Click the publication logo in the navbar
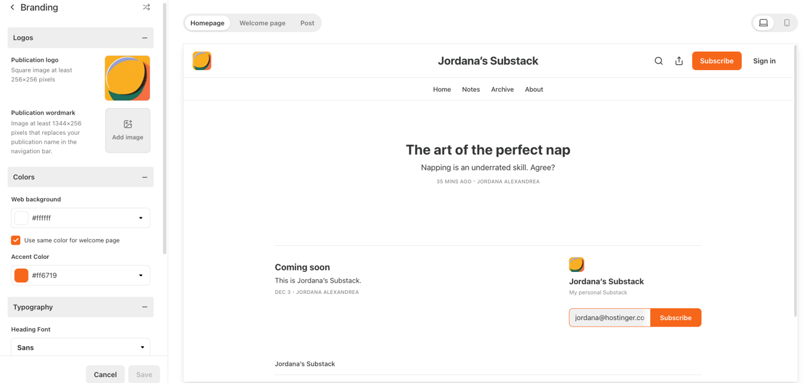Viewport: 812px width, 383px height. (202, 61)
